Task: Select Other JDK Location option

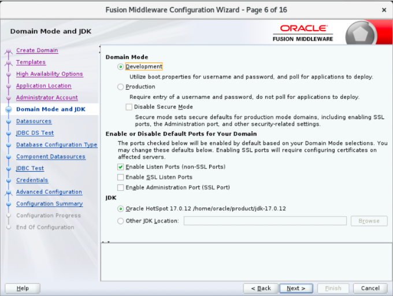Action: point(121,221)
